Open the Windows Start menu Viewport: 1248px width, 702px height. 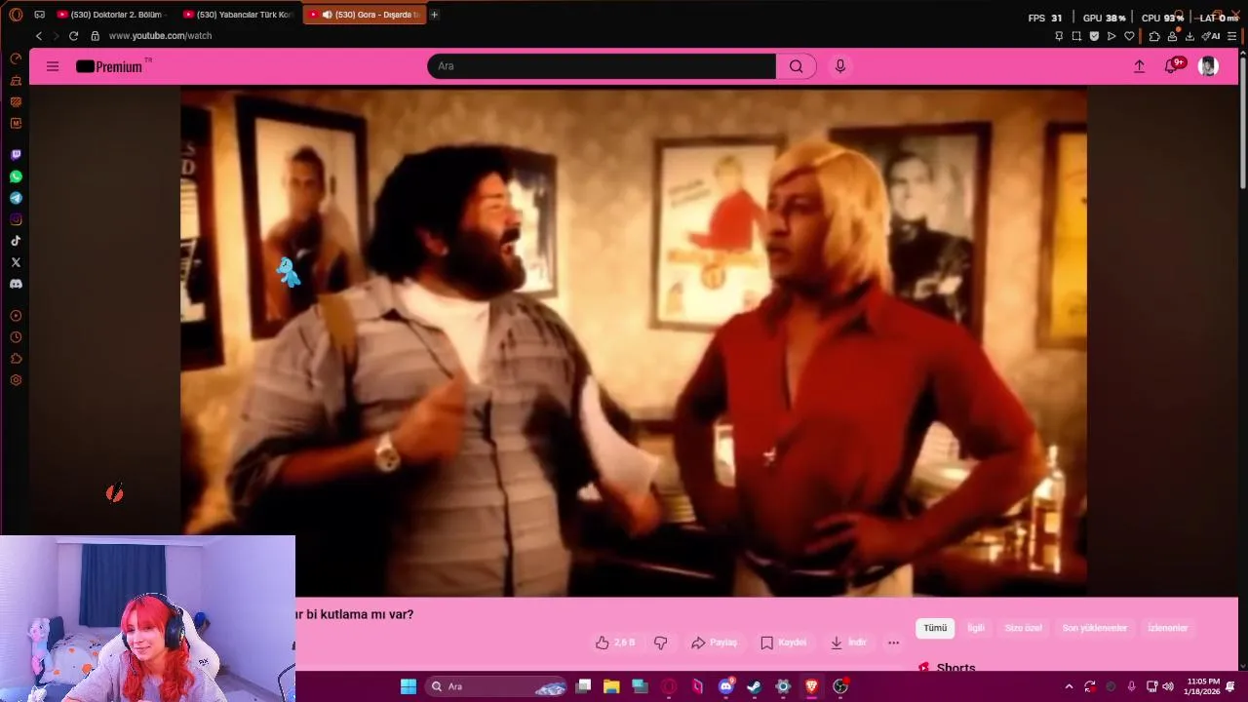coord(409,686)
